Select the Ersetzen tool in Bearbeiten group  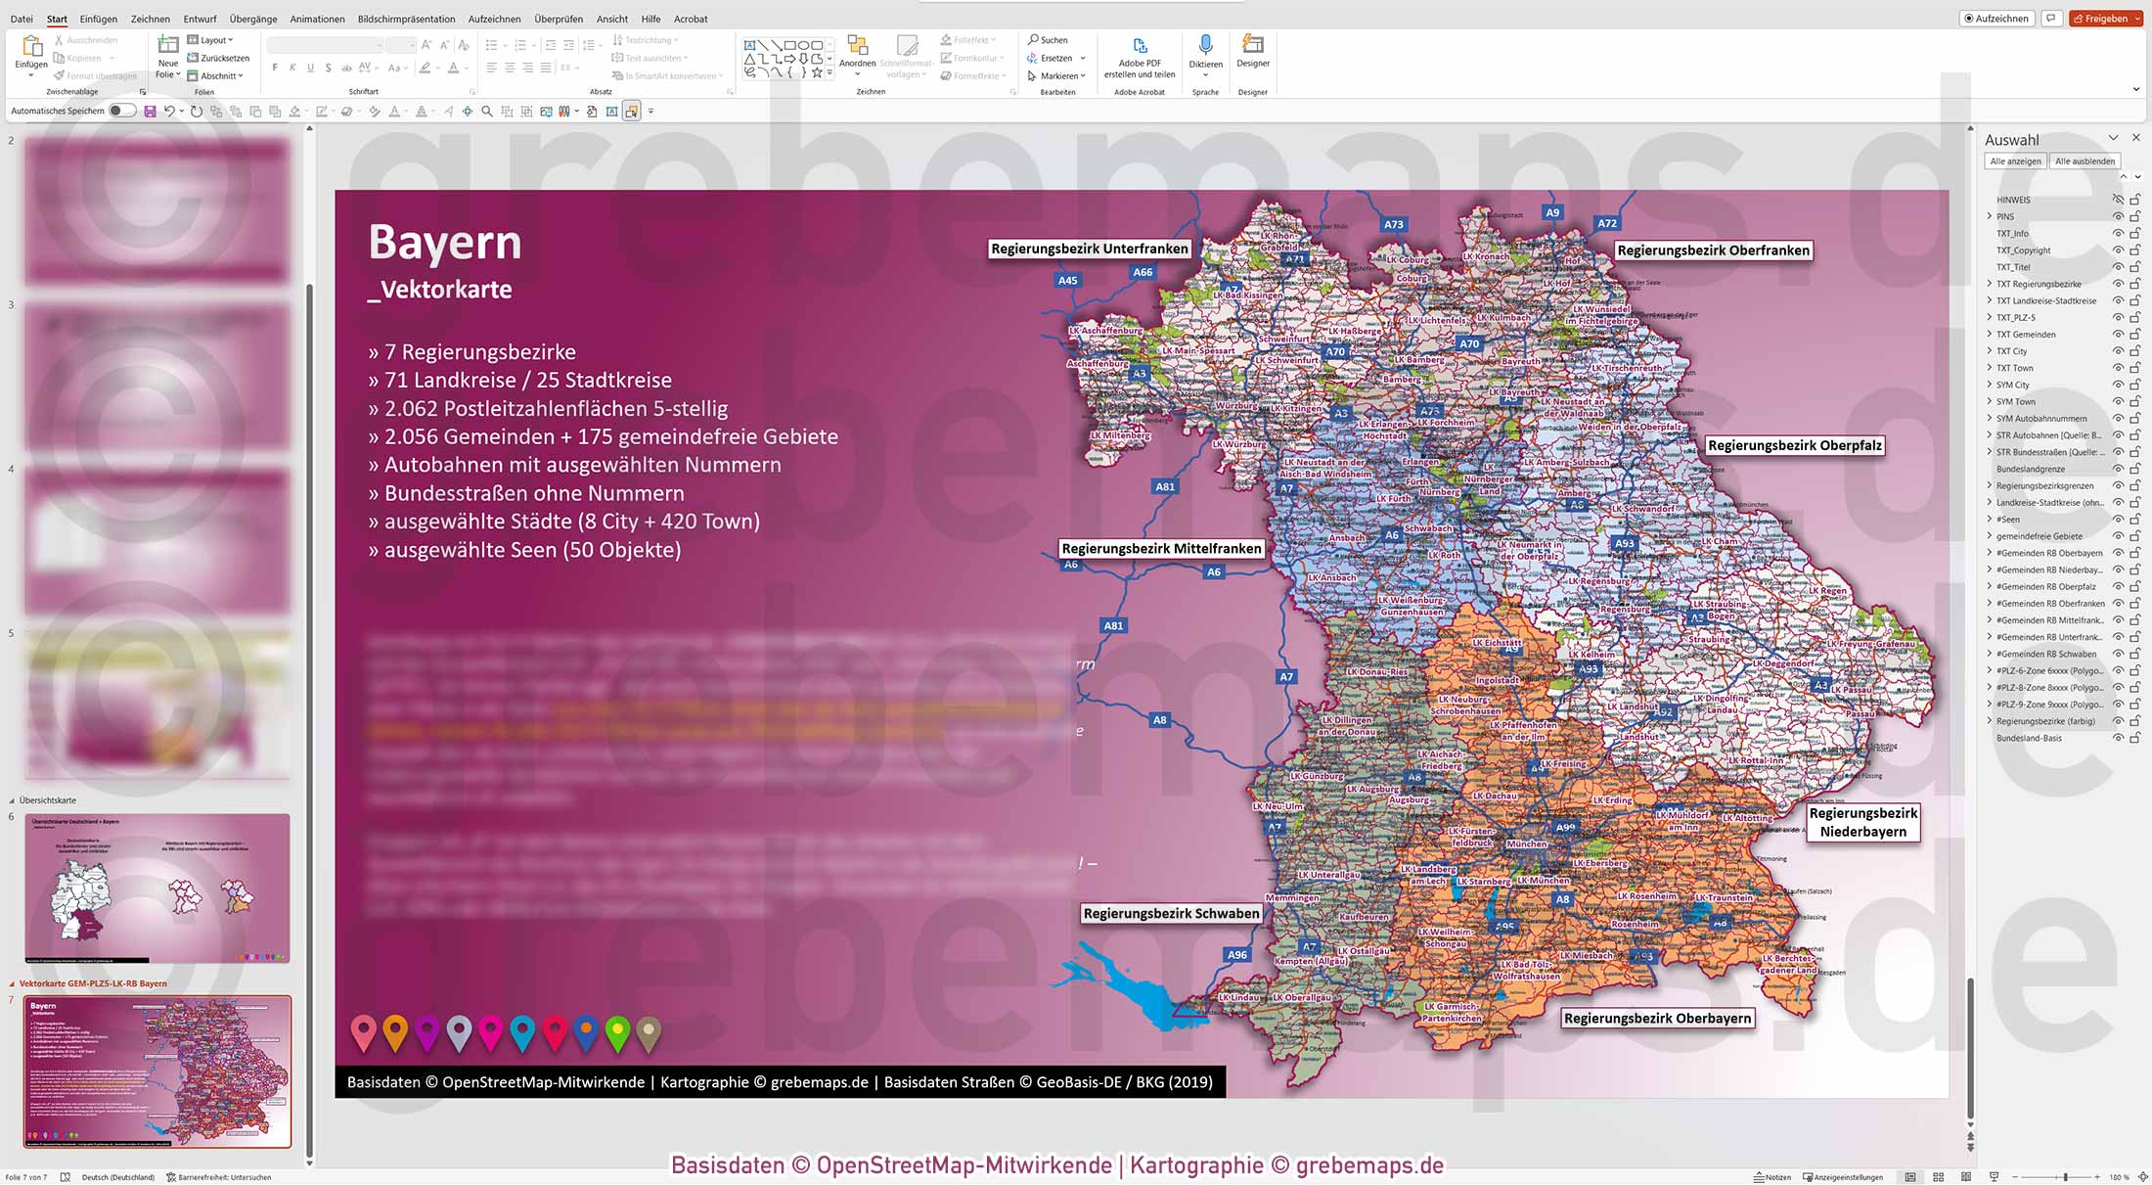pyautogui.click(x=1054, y=58)
